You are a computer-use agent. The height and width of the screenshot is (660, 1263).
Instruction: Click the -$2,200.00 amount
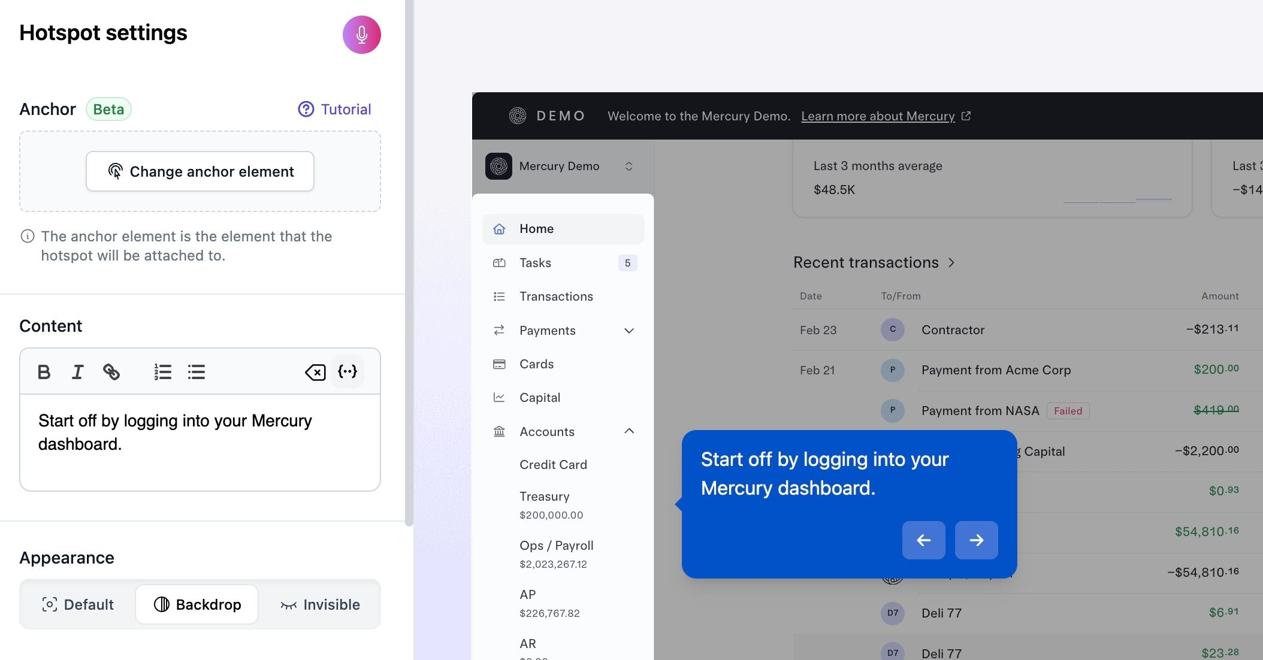point(1207,450)
